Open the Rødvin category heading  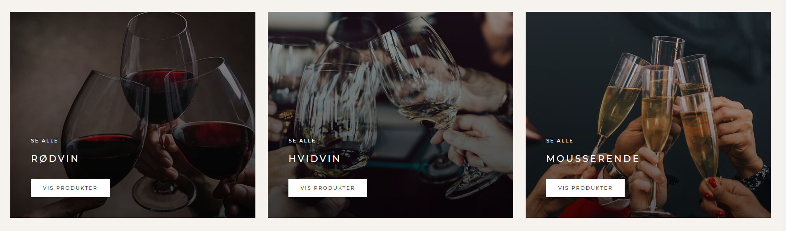[x=55, y=159]
